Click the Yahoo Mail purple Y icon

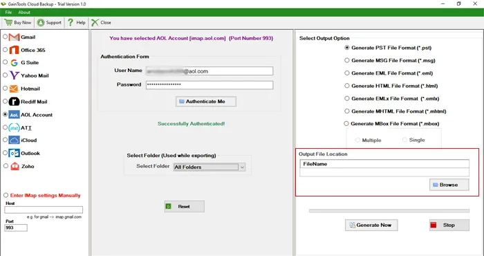(14, 75)
